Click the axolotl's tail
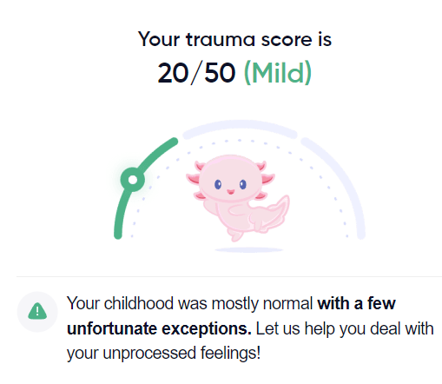442x384 pixels. (x=275, y=213)
